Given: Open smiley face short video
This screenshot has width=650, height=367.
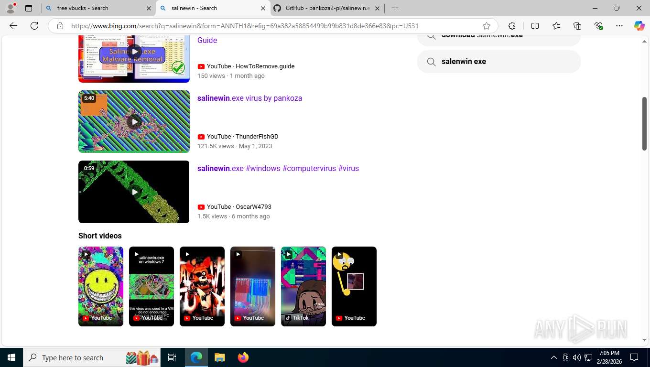Looking at the screenshot, I should (101, 286).
